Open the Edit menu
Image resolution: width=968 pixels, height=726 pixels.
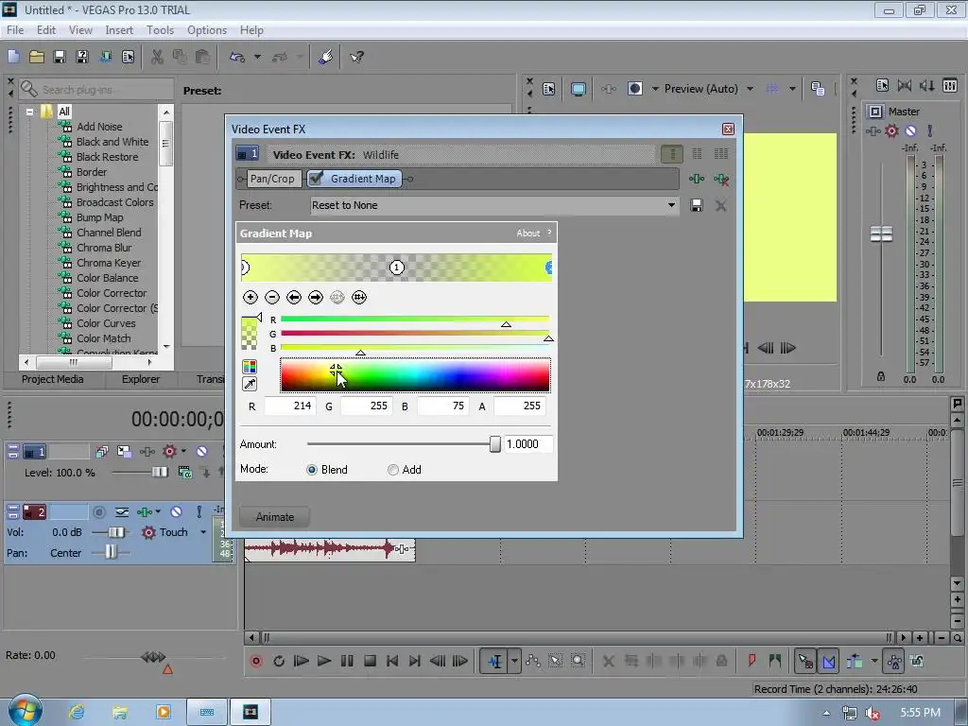point(45,30)
